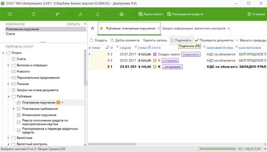This screenshot has width=267, height=152.
Task: Click the printer icon in toolbar
Action: pos(121,14)
